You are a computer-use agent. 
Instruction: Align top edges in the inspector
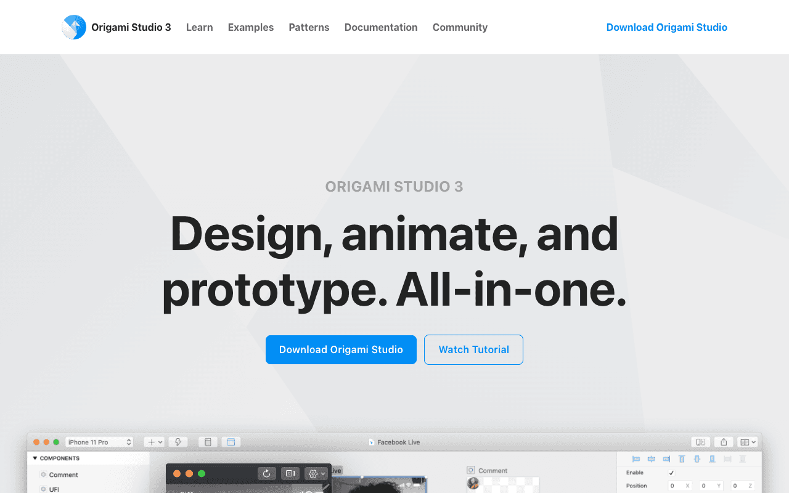(x=682, y=459)
